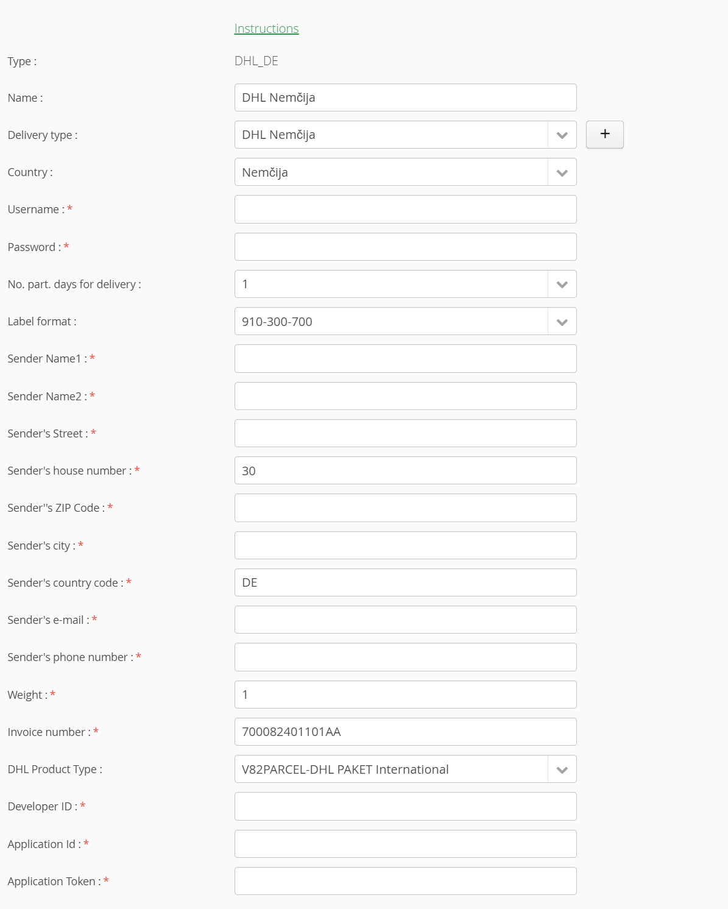Click the Sender Name2 field
The image size is (728, 909).
click(x=405, y=396)
